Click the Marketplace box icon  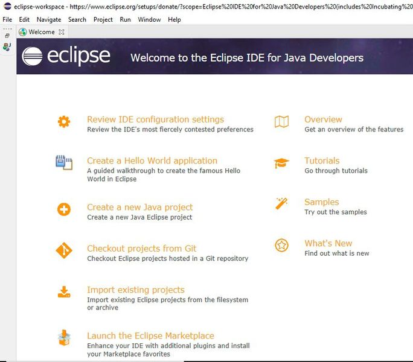[x=64, y=338]
